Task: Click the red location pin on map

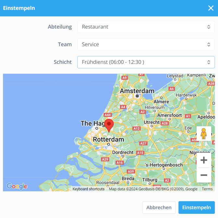Action: click(109, 125)
